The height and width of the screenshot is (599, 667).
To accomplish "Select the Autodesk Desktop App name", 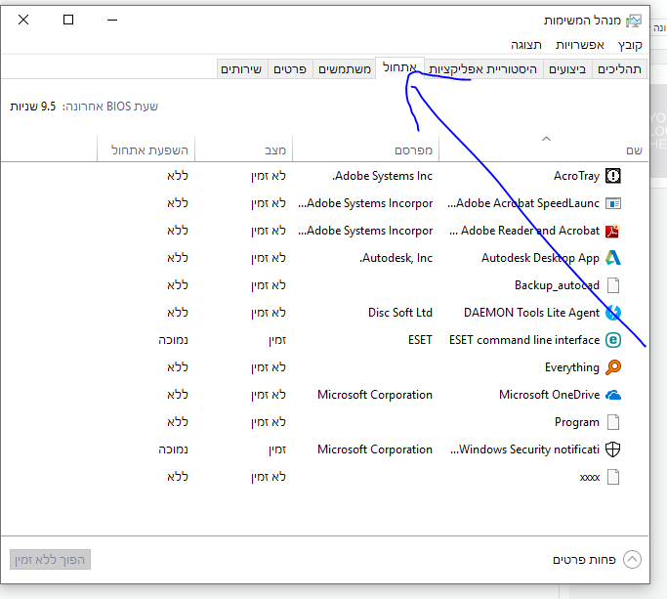I will coord(540,258).
